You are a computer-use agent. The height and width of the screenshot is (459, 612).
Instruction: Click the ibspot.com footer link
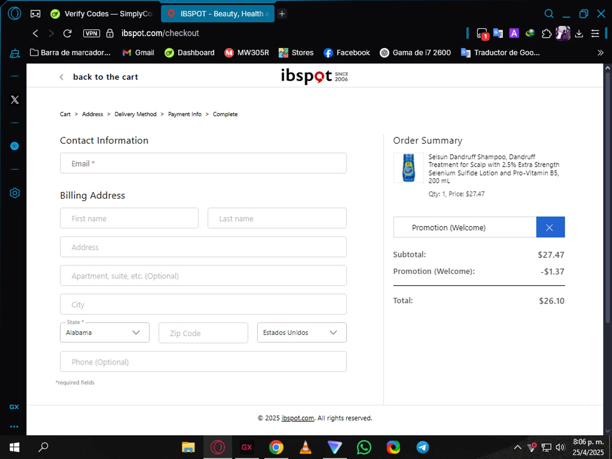tap(298, 418)
